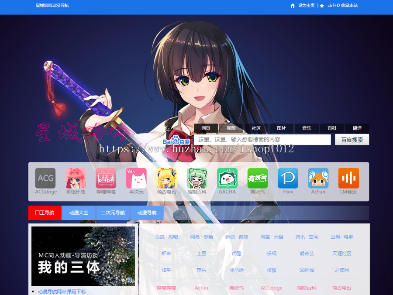Open the AcFun icon
Screen dimensions: 393x295
point(318,178)
